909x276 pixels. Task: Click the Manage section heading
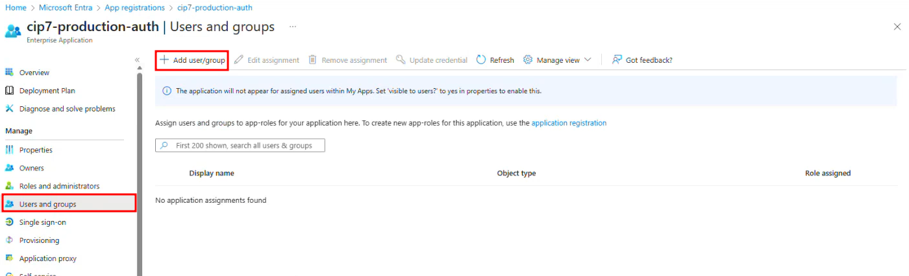click(19, 131)
